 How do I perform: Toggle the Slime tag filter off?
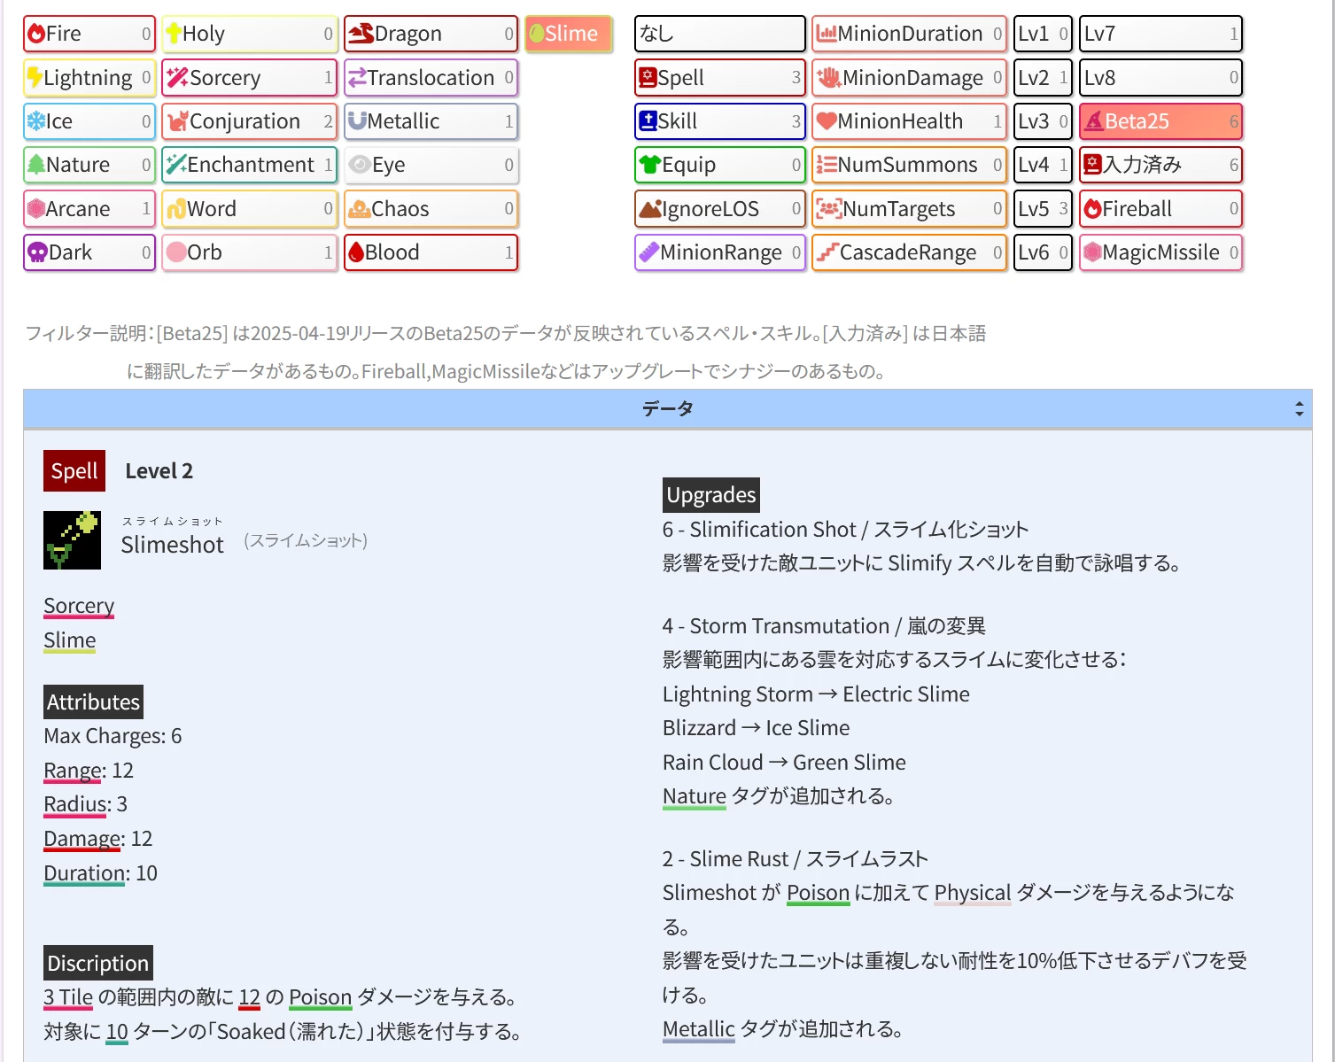click(569, 34)
